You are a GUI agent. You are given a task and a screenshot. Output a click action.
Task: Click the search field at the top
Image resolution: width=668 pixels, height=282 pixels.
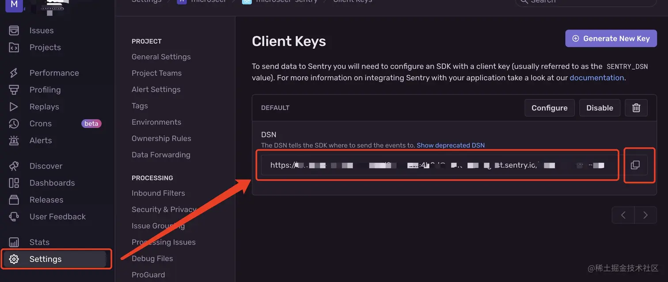(586, 2)
